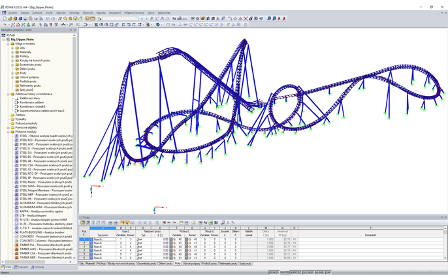The image size is (448, 280).
Task: Click the ALUMINUM module icon in navigator
Action: [16, 203]
